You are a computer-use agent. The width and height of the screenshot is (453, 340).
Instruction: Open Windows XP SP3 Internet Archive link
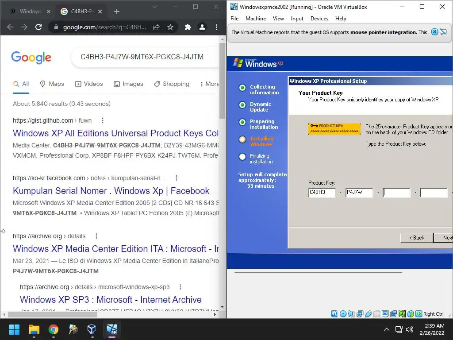(x=111, y=300)
